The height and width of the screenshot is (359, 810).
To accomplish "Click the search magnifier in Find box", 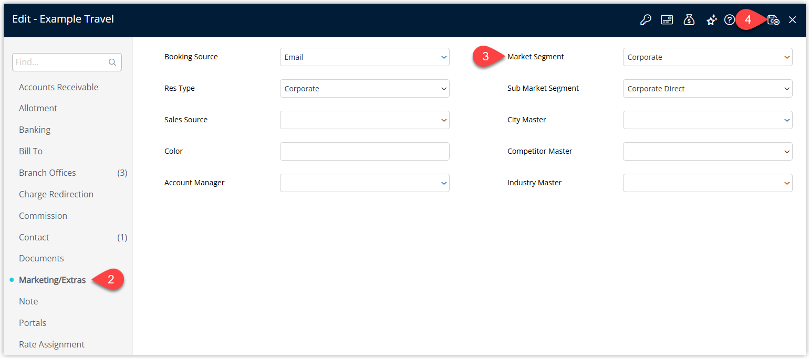I will tap(112, 62).
